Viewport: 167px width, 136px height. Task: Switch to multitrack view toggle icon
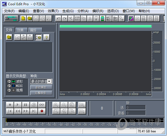tap(11, 18)
